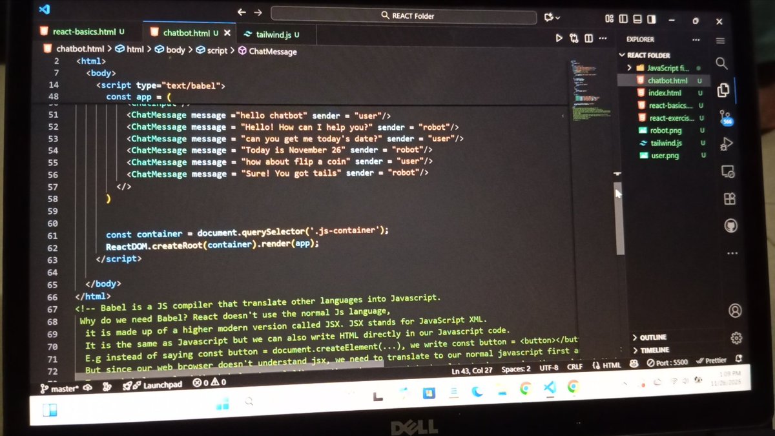Expand the OUTLINE section

pyautogui.click(x=653, y=337)
